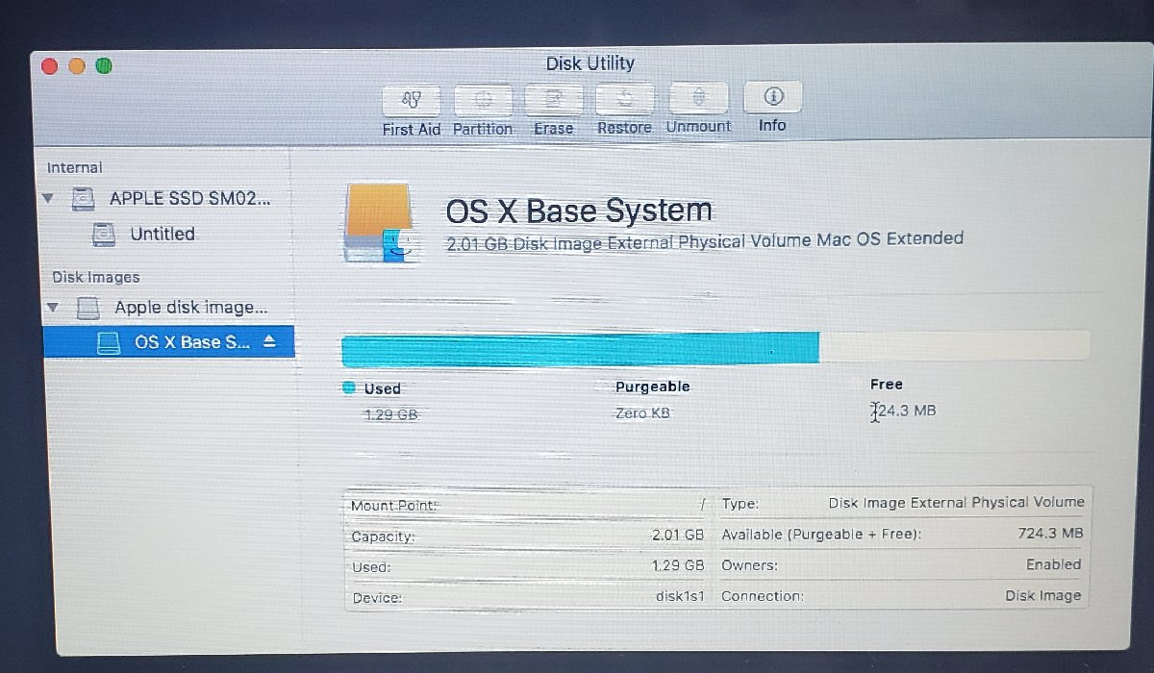Click the Untitled volume drive icon
Screen dimensions: 1154x673
tap(102, 234)
